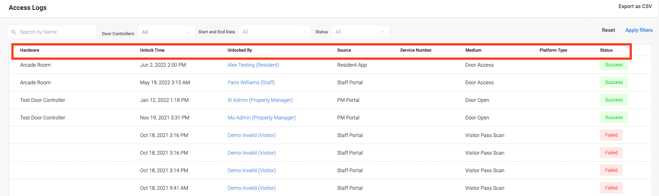Screen dimensions: 659x196
Task: Open Alex Testing (Resident) link
Action: 253,65
